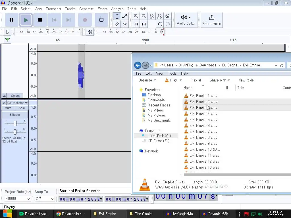
Task: Pause playback in Audacity
Action: [11, 20]
